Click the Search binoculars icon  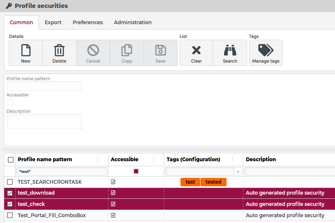230,51
